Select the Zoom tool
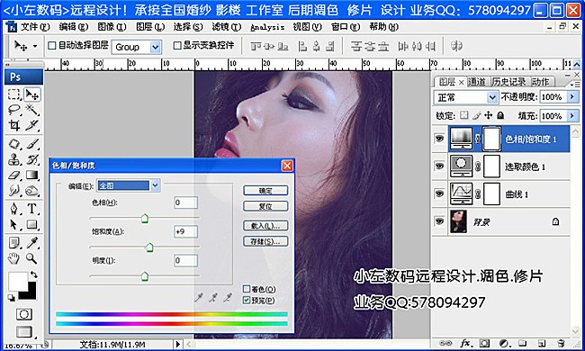Screen dimensions: 585x351 click(32, 258)
